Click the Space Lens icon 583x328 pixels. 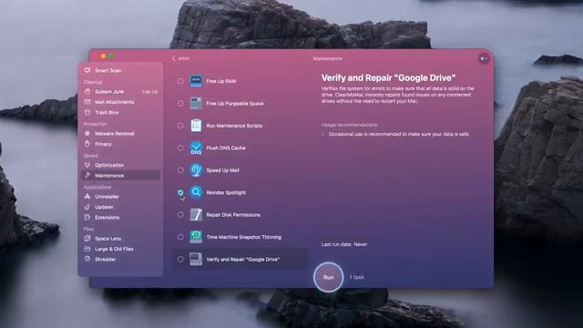tap(87, 239)
